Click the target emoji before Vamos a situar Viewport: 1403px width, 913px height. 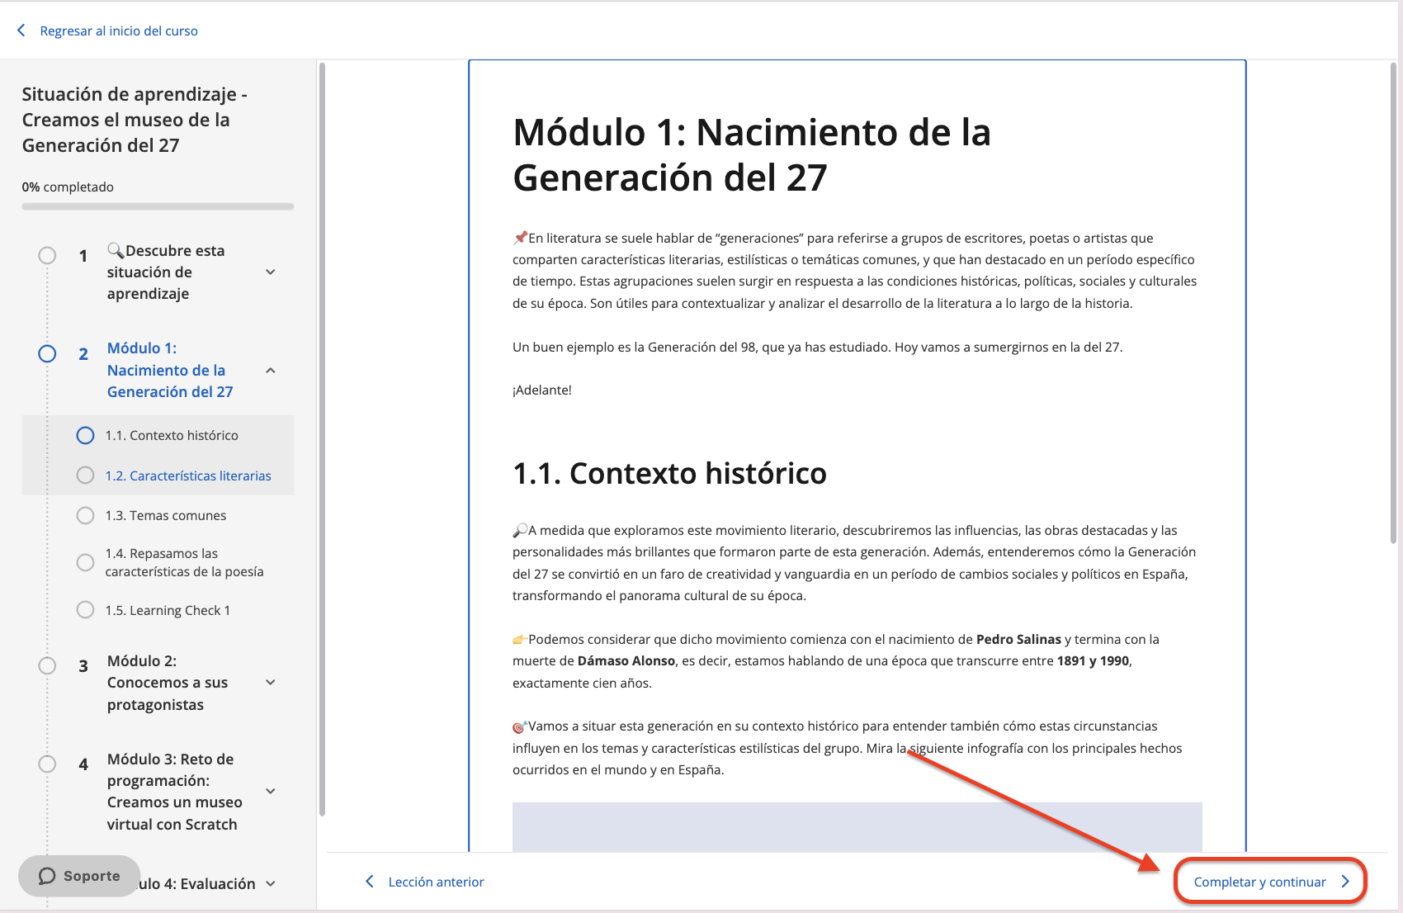[x=520, y=726]
